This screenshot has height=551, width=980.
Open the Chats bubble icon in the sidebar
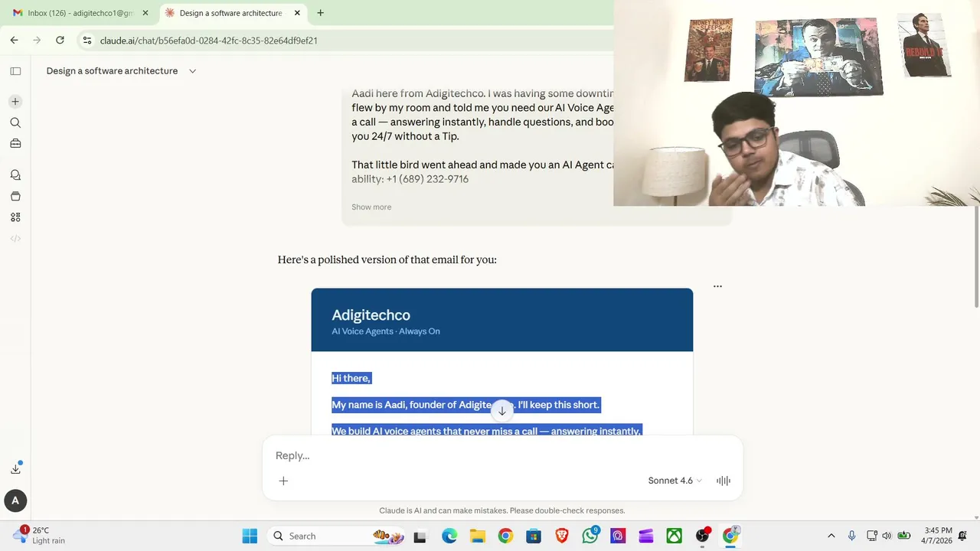click(15, 175)
